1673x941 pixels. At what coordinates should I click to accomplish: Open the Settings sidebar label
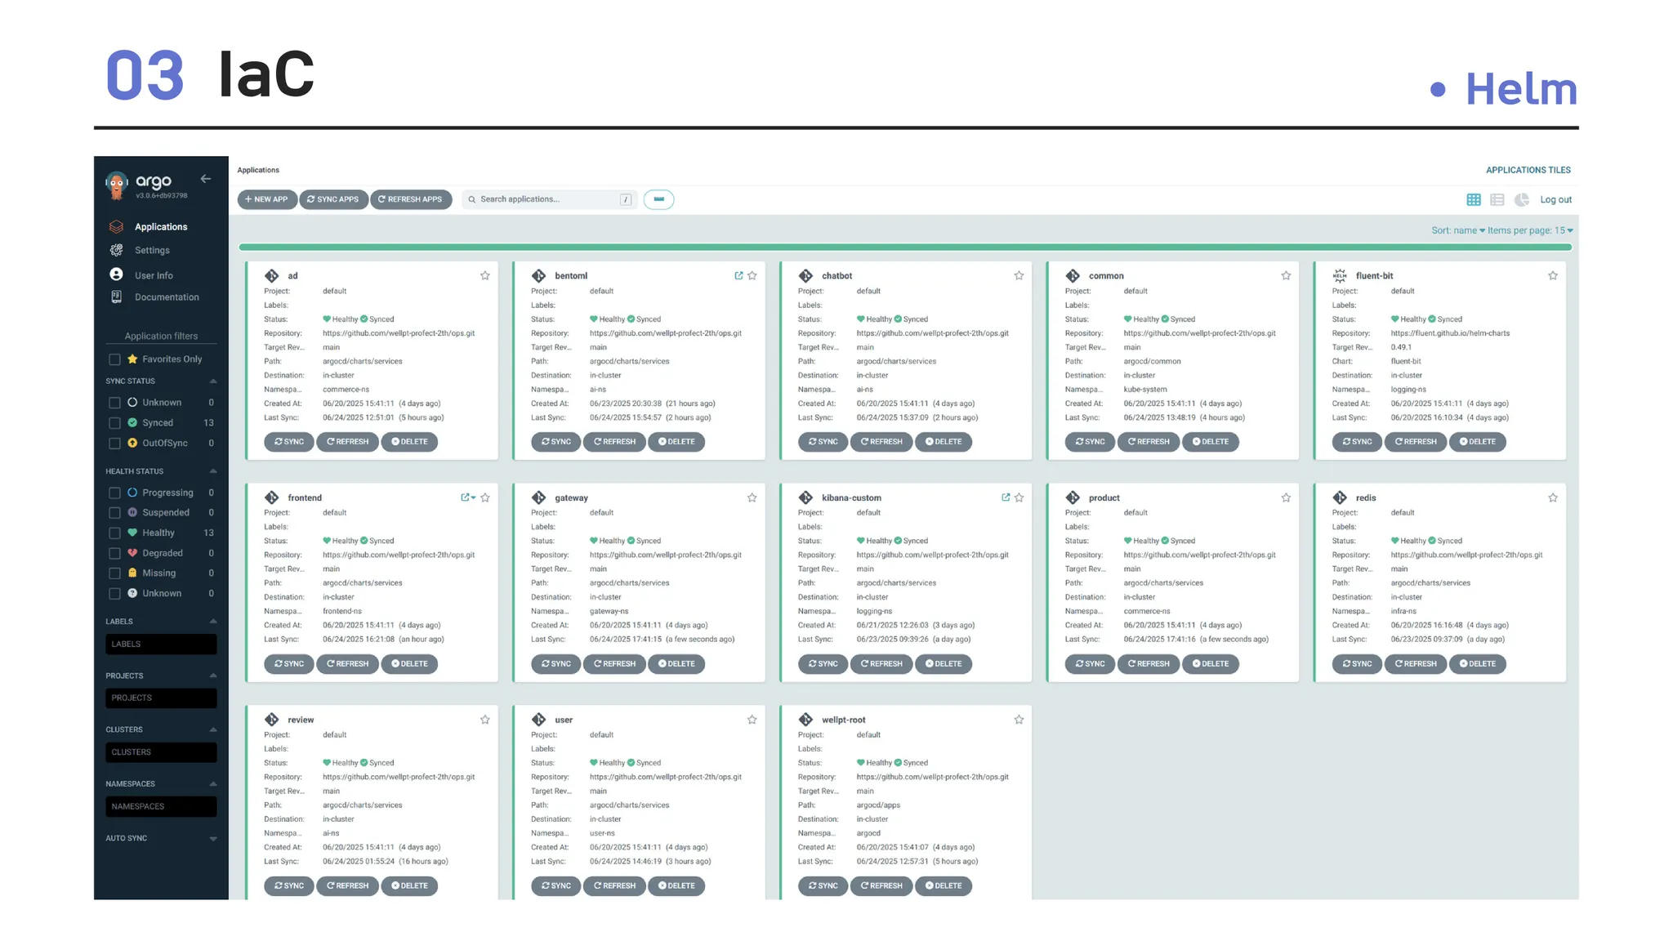(152, 250)
